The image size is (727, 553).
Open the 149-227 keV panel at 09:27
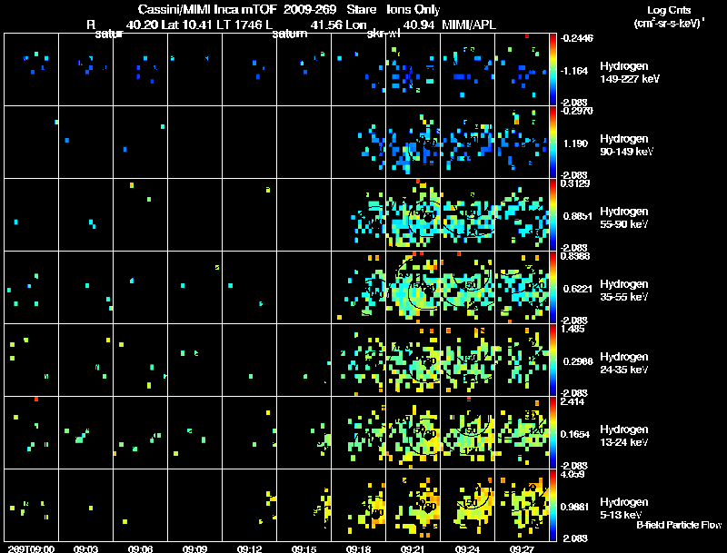click(522, 69)
